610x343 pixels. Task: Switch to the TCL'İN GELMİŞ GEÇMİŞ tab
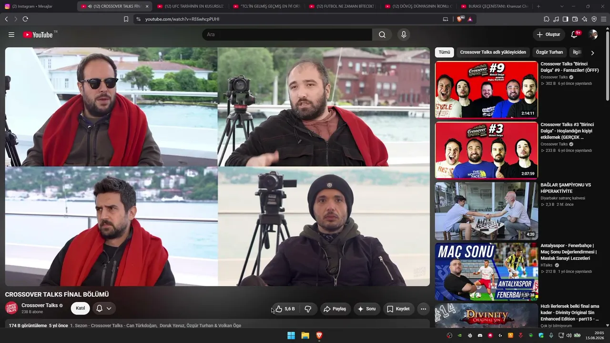click(266, 6)
